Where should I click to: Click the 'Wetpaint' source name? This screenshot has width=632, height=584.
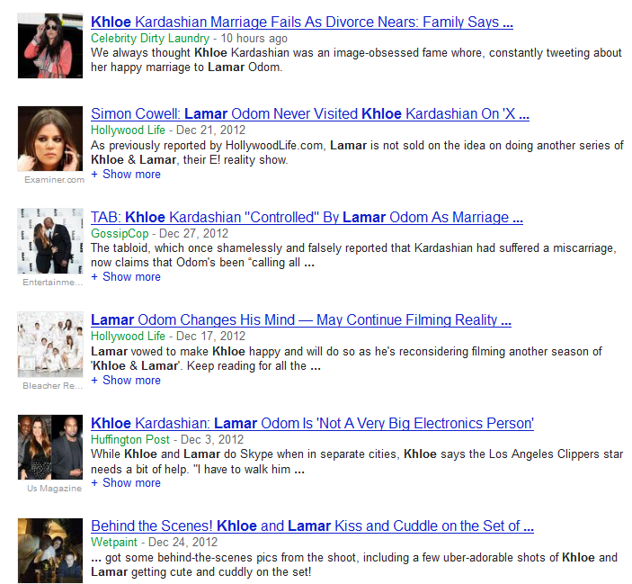tap(114, 542)
